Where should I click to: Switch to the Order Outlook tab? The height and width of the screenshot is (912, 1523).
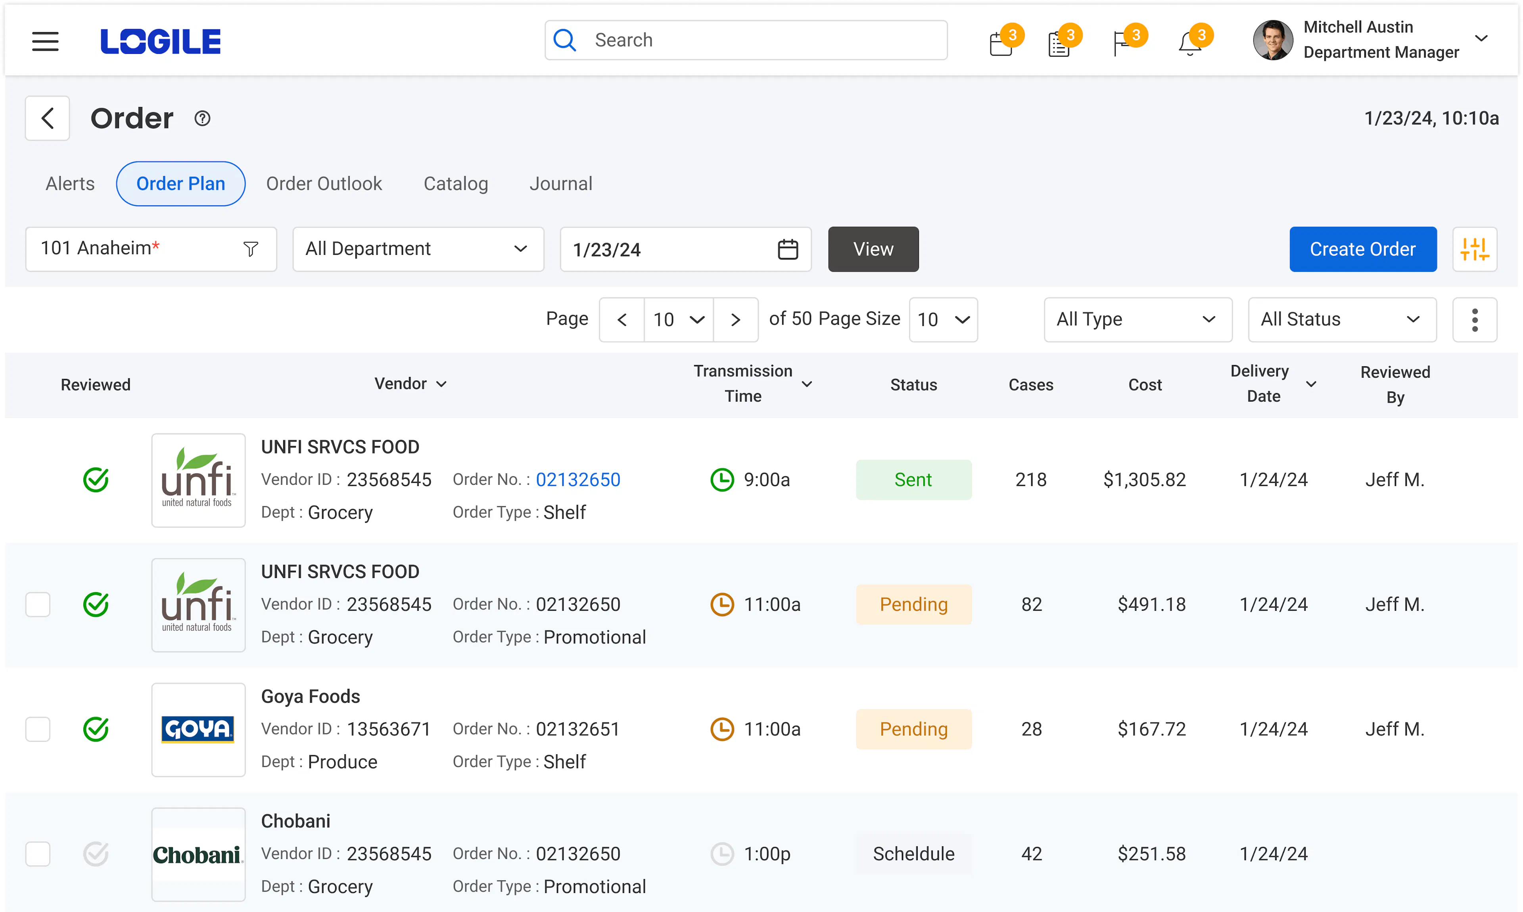(x=324, y=183)
